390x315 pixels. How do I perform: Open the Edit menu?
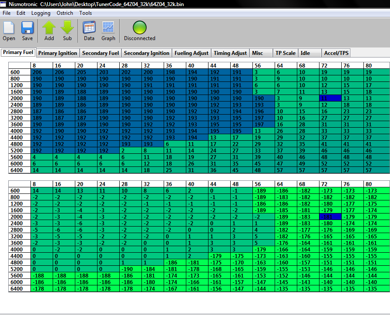pos(21,13)
